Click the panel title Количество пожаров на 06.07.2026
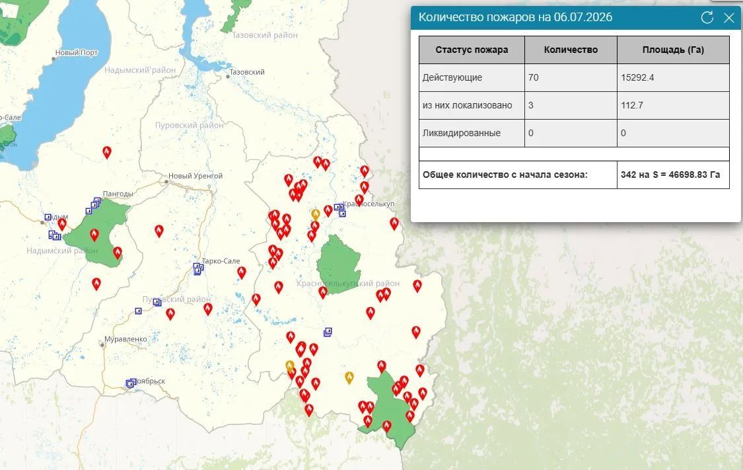The width and height of the screenshot is (743, 470). coord(516,18)
